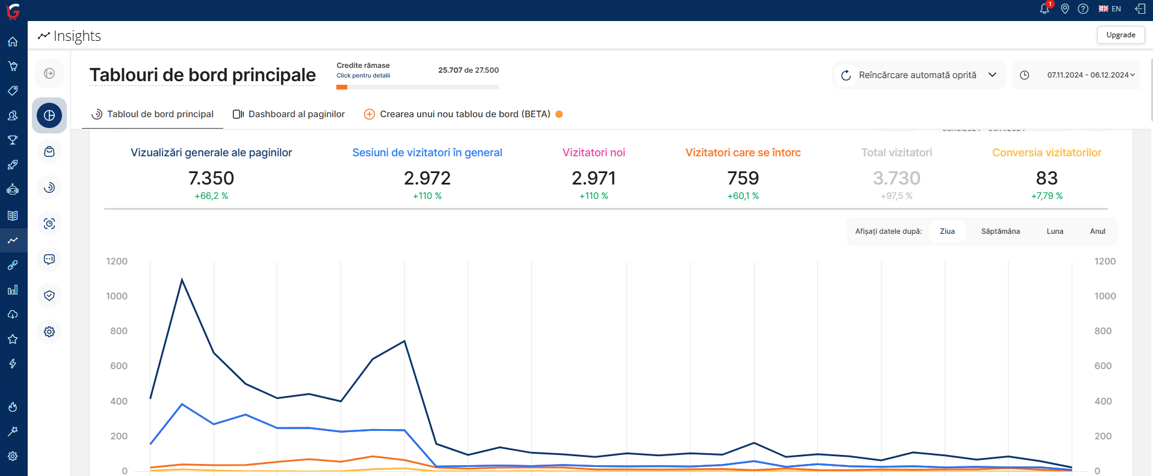The width and height of the screenshot is (1153, 476).
Task: Click the price tag sidebar icon
Action: tap(13, 91)
